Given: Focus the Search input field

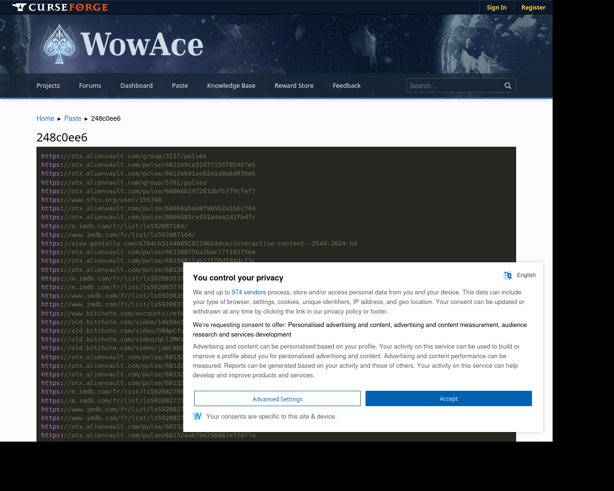Looking at the screenshot, I should pyautogui.click(x=454, y=86).
